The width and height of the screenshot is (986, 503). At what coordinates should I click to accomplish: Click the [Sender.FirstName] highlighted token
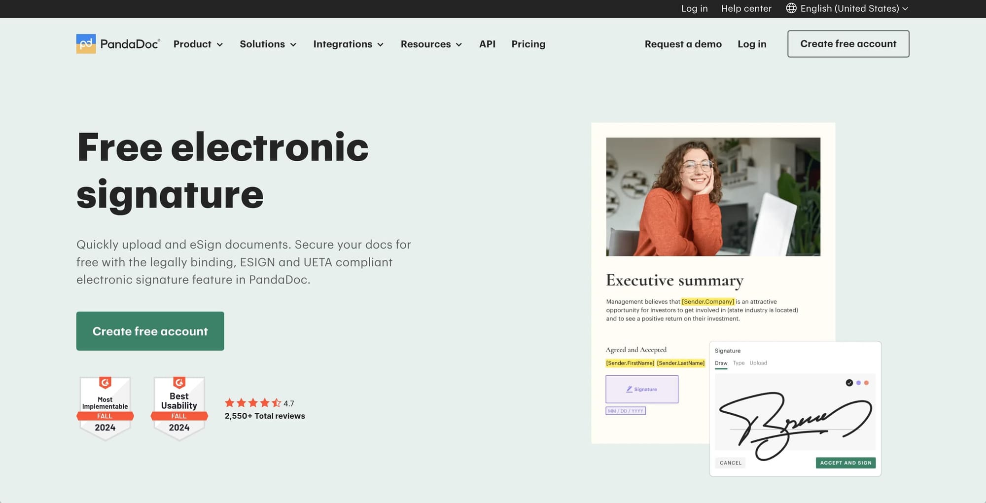tap(630, 363)
